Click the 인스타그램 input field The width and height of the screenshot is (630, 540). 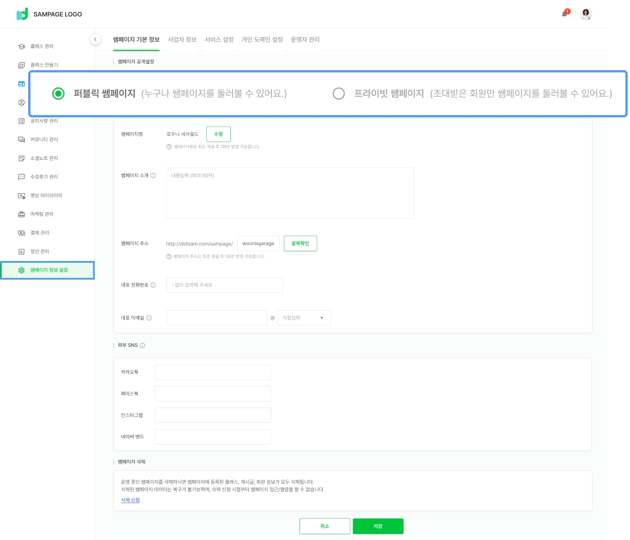coord(212,415)
